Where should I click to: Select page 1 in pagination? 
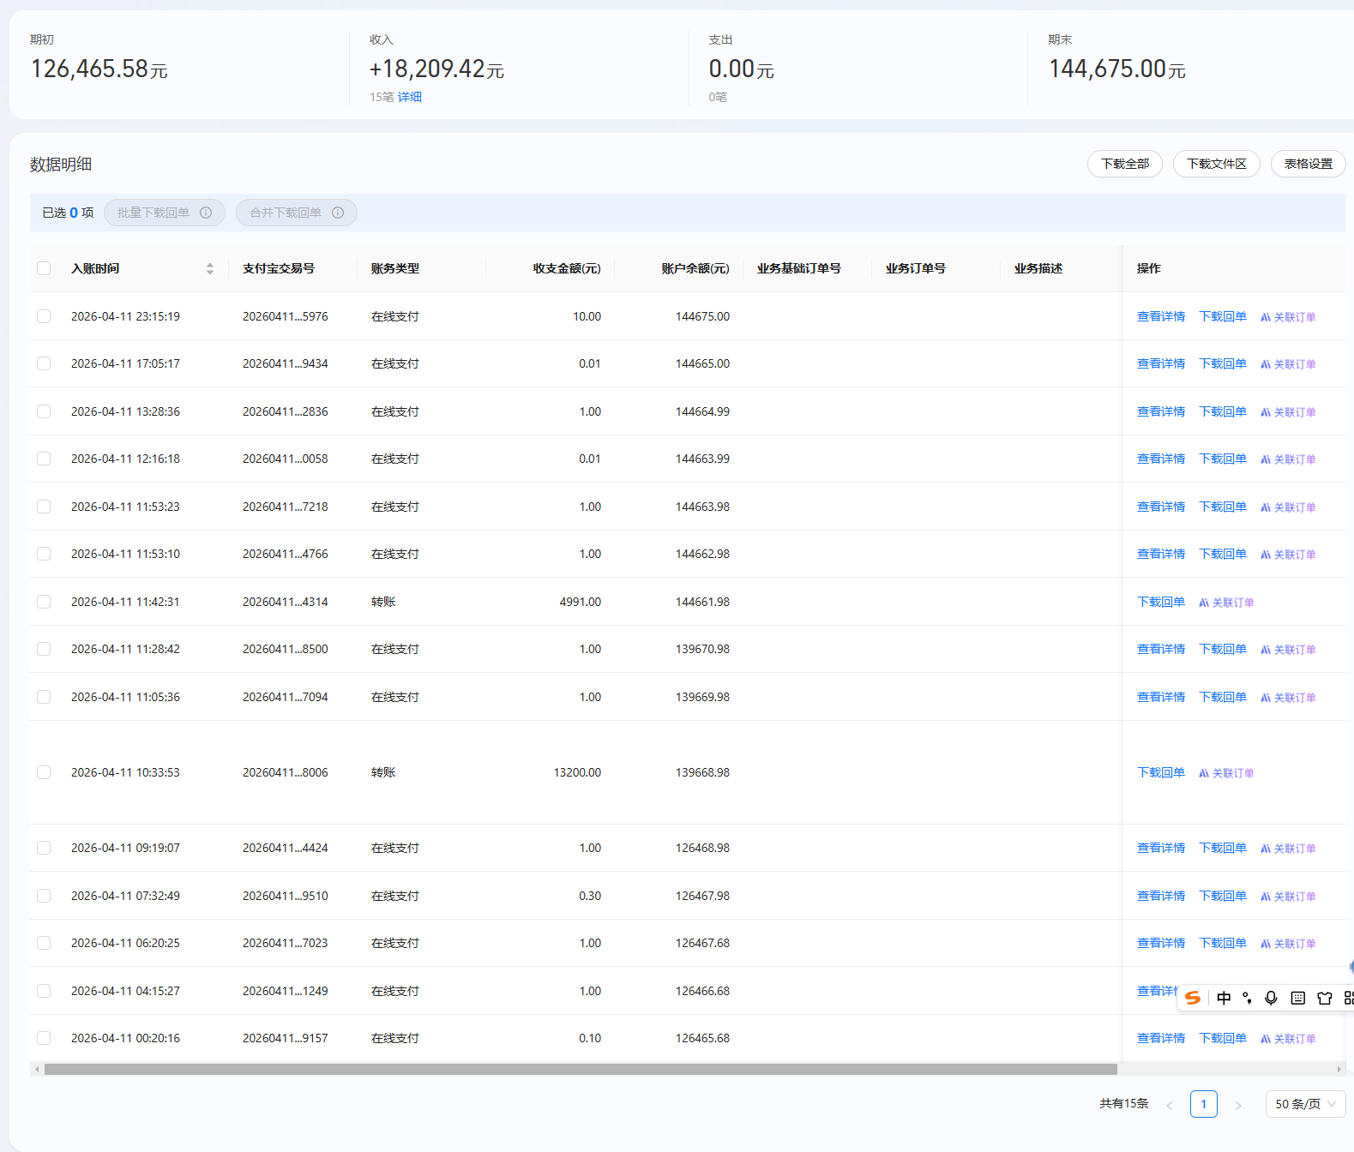pos(1203,1104)
